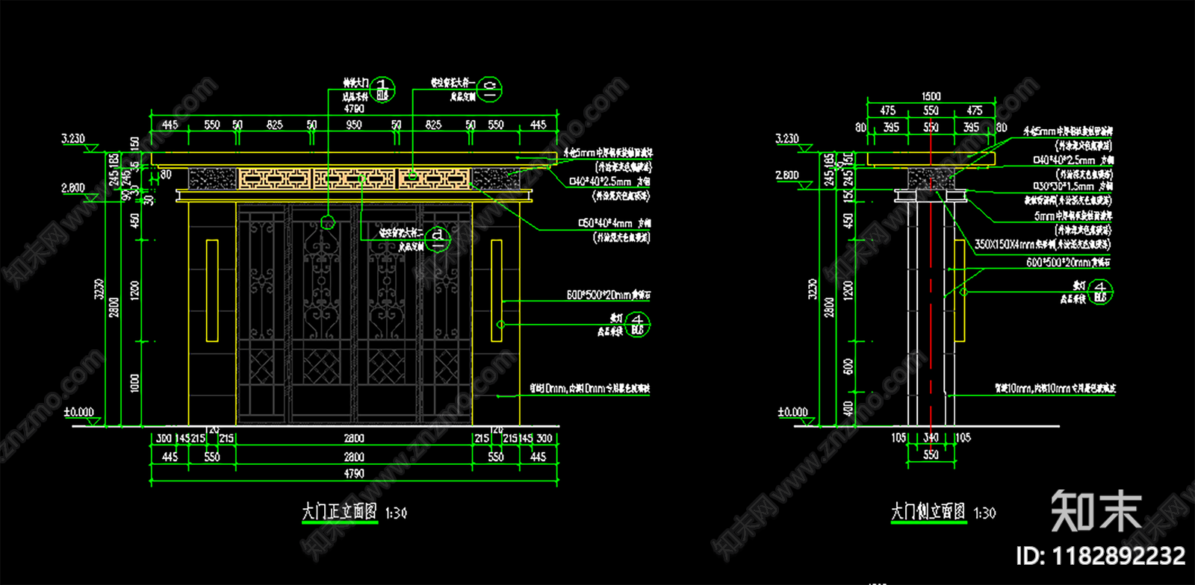Image resolution: width=1195 pixels, height=585 pixels.
Task: Select the left yellow wall lamp on front elevation
Action: coord(212,291)
